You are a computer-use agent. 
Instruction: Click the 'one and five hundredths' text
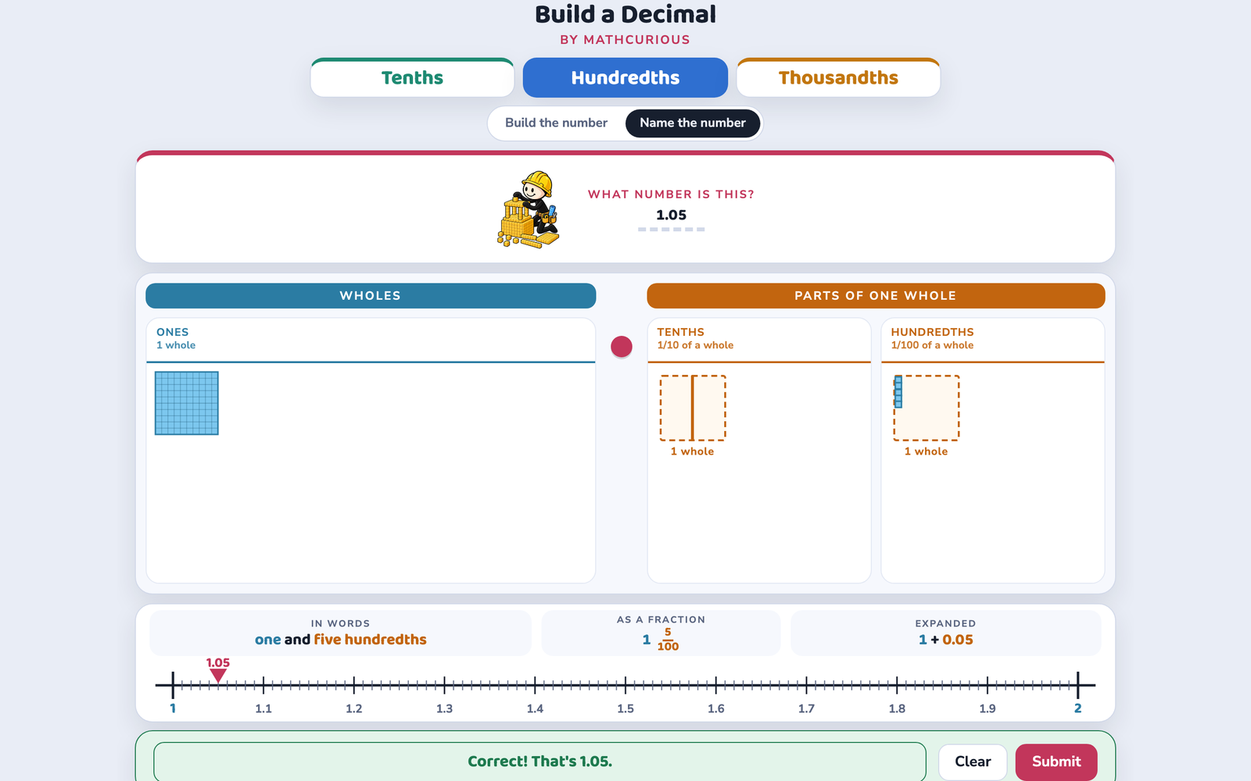(x=341, y=640)
